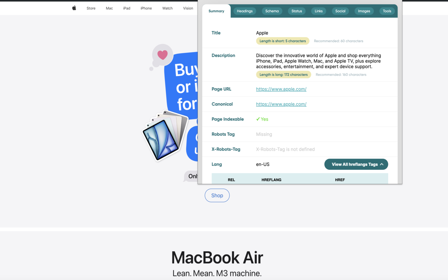Click the REL column header

point(231,180)
